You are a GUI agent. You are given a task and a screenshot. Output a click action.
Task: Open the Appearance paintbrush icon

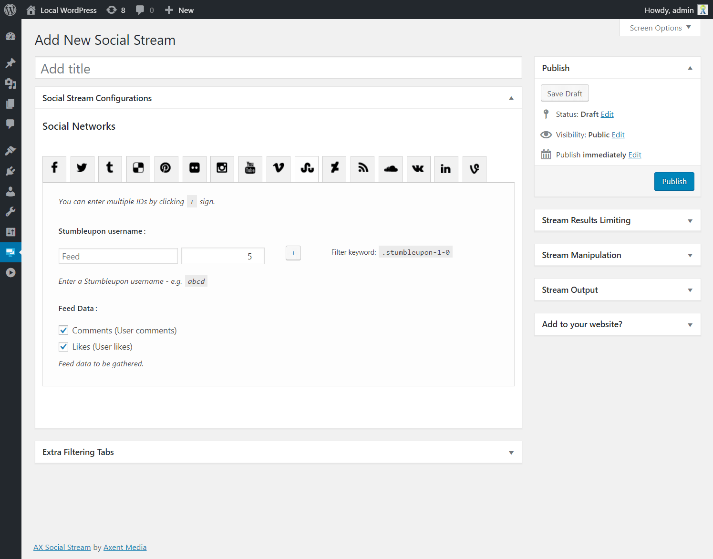point(10,150)
